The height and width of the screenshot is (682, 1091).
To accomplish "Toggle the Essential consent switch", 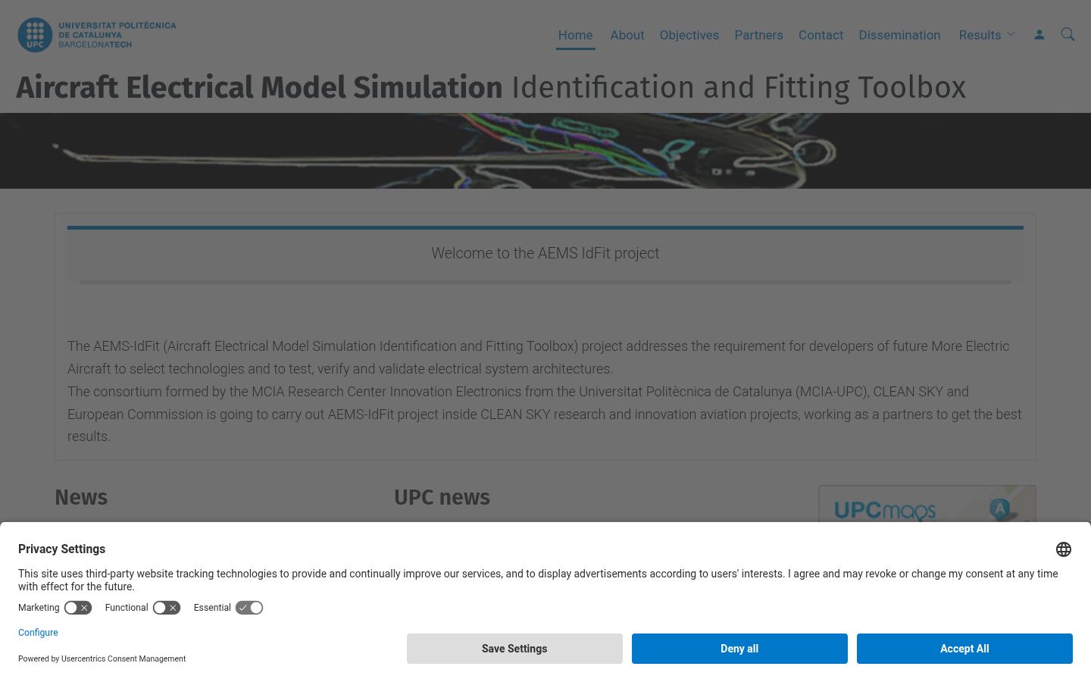I will 249,608.
